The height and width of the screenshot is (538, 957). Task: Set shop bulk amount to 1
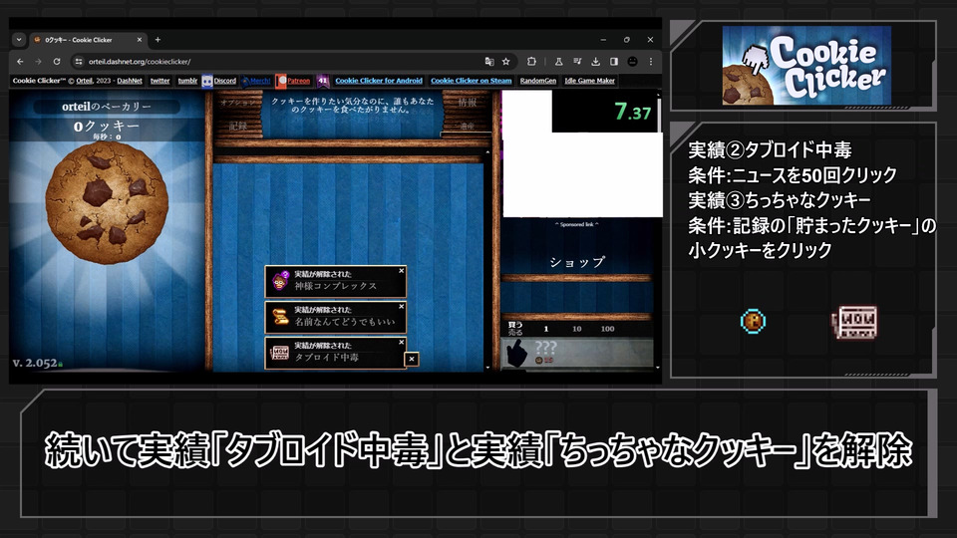click(x=545, y=329)
